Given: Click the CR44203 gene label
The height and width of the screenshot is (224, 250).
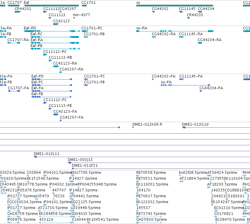Looking at the screenshot, I should [195, 15].
